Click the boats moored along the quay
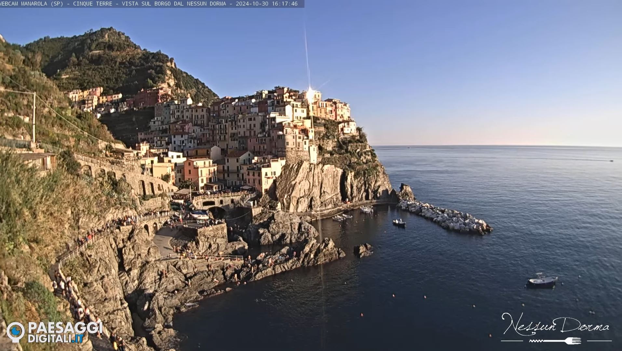This screenshot has height=351, width=622. point(342,217)
